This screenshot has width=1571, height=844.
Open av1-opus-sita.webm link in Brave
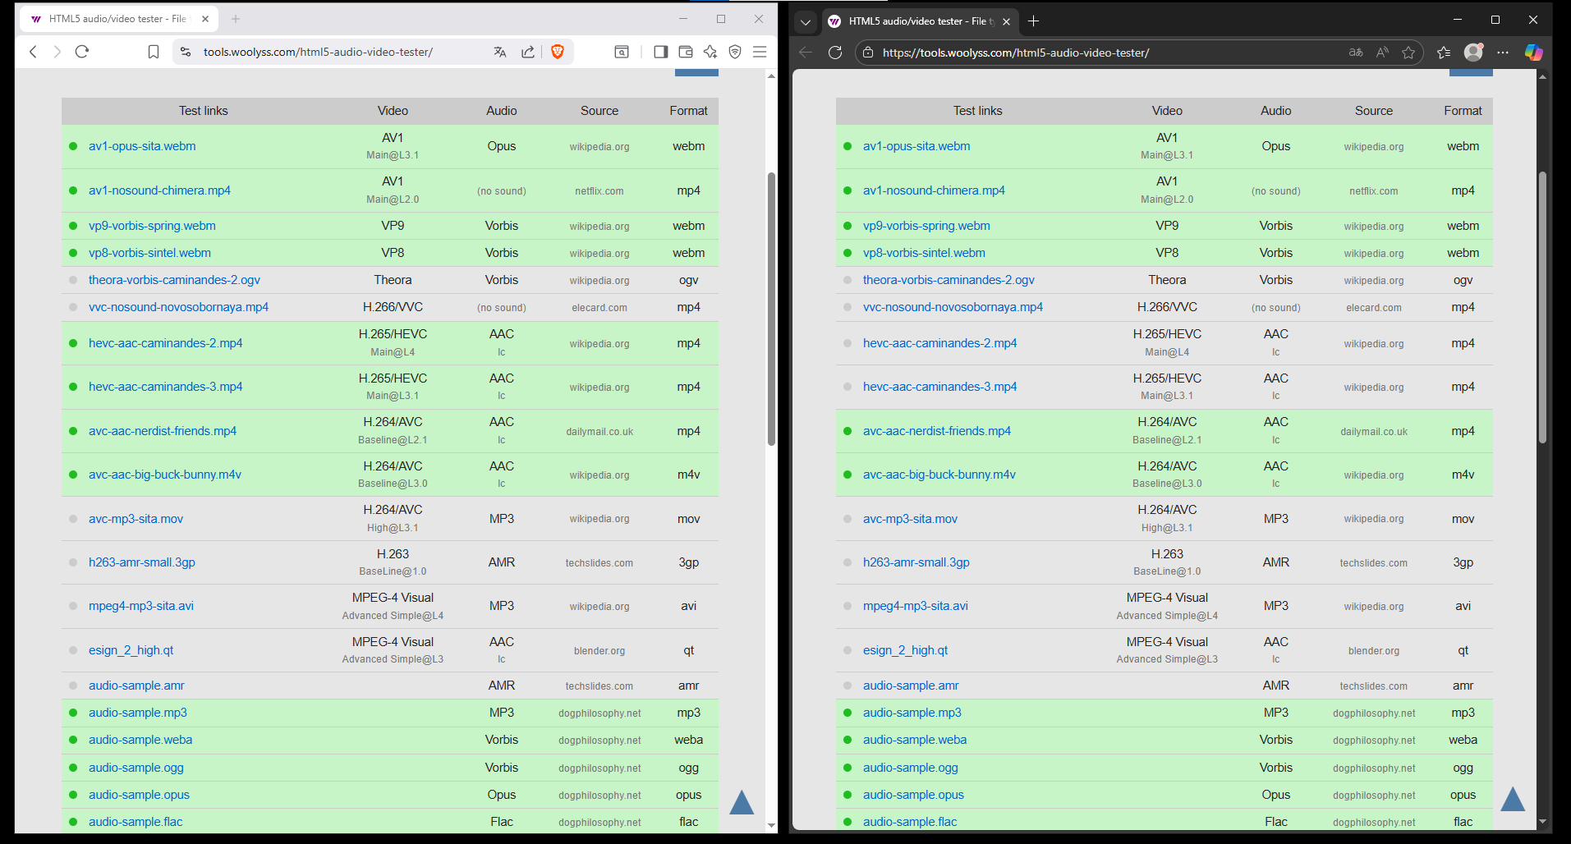142,146
